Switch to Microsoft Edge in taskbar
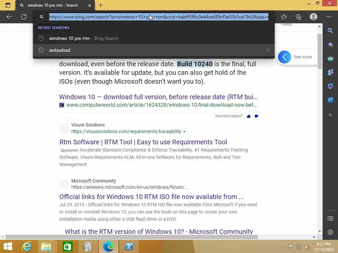Viewport: 338px width, 253px height. pos(108,246)
